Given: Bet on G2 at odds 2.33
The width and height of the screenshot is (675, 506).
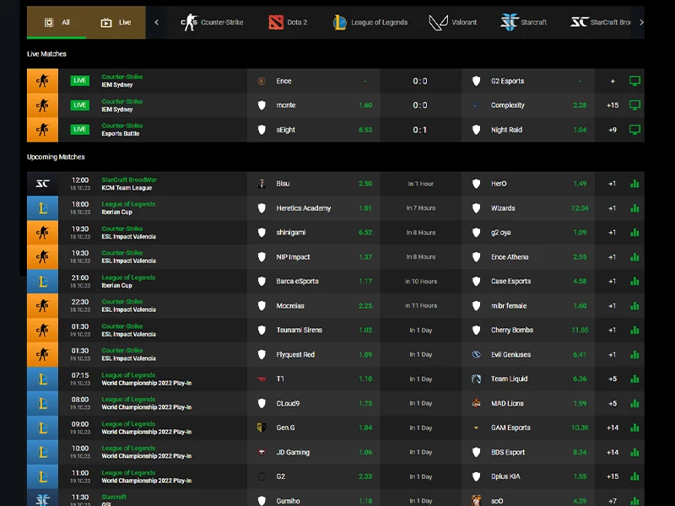Looking at the screenshot, I should coord(365,476).
